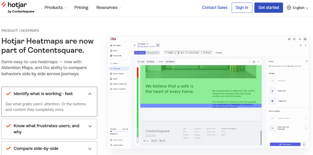This screenshot has width=313, height=155.
Task: Open Impact in the CSQ sidebar
Action: [x=114, y=79]
